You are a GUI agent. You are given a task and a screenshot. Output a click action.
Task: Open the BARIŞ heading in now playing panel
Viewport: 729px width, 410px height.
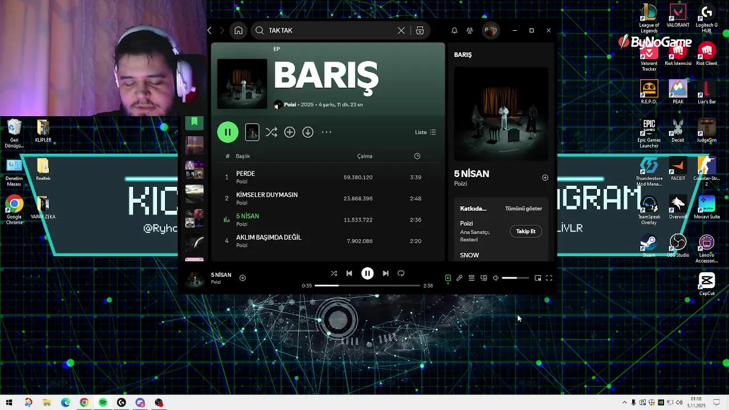click(x=462, y=55)
